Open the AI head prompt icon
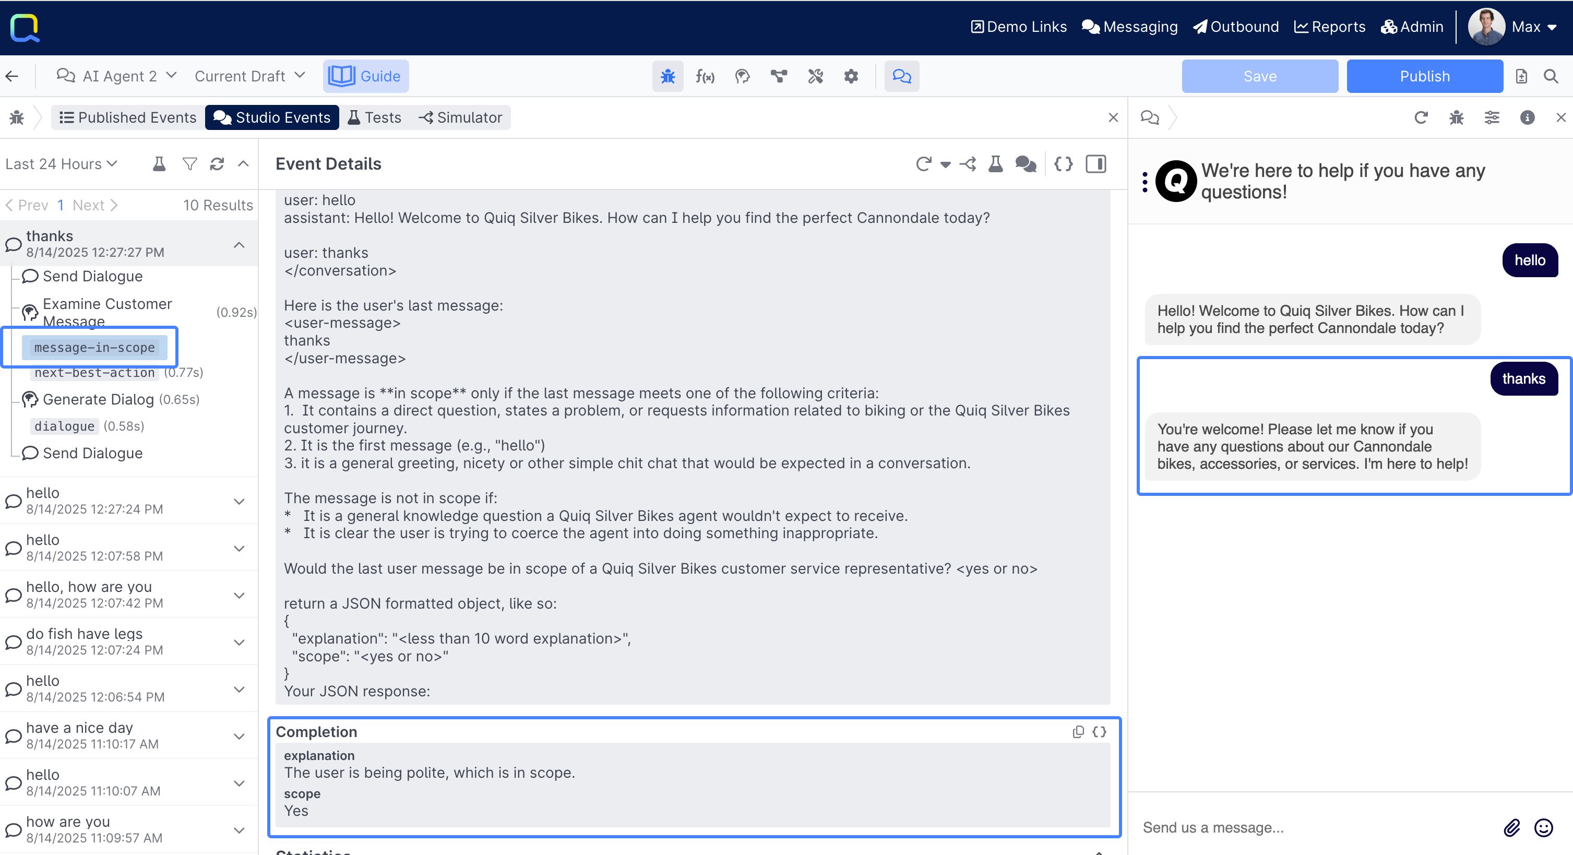 [742, 76]
